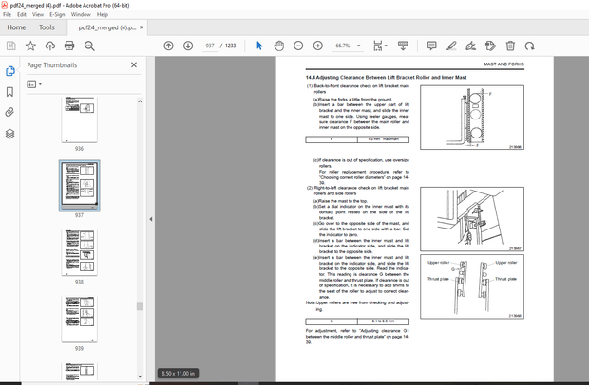
Task: Select the highlight pen tool
Action: click(x=451, y=46)
